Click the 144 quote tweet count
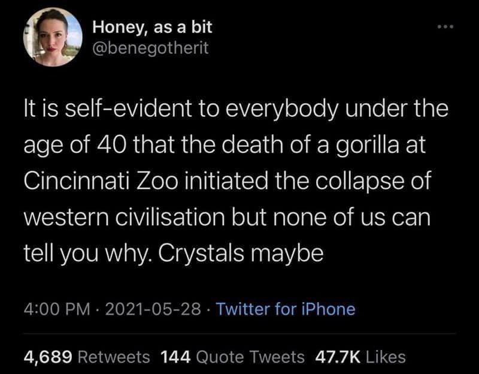Viewport: 479px width, 374px height. tap(177, 357)
